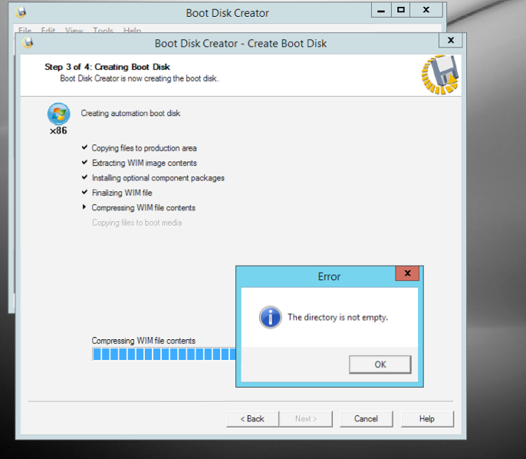Click the blue compression progress bar

(164, 354)
